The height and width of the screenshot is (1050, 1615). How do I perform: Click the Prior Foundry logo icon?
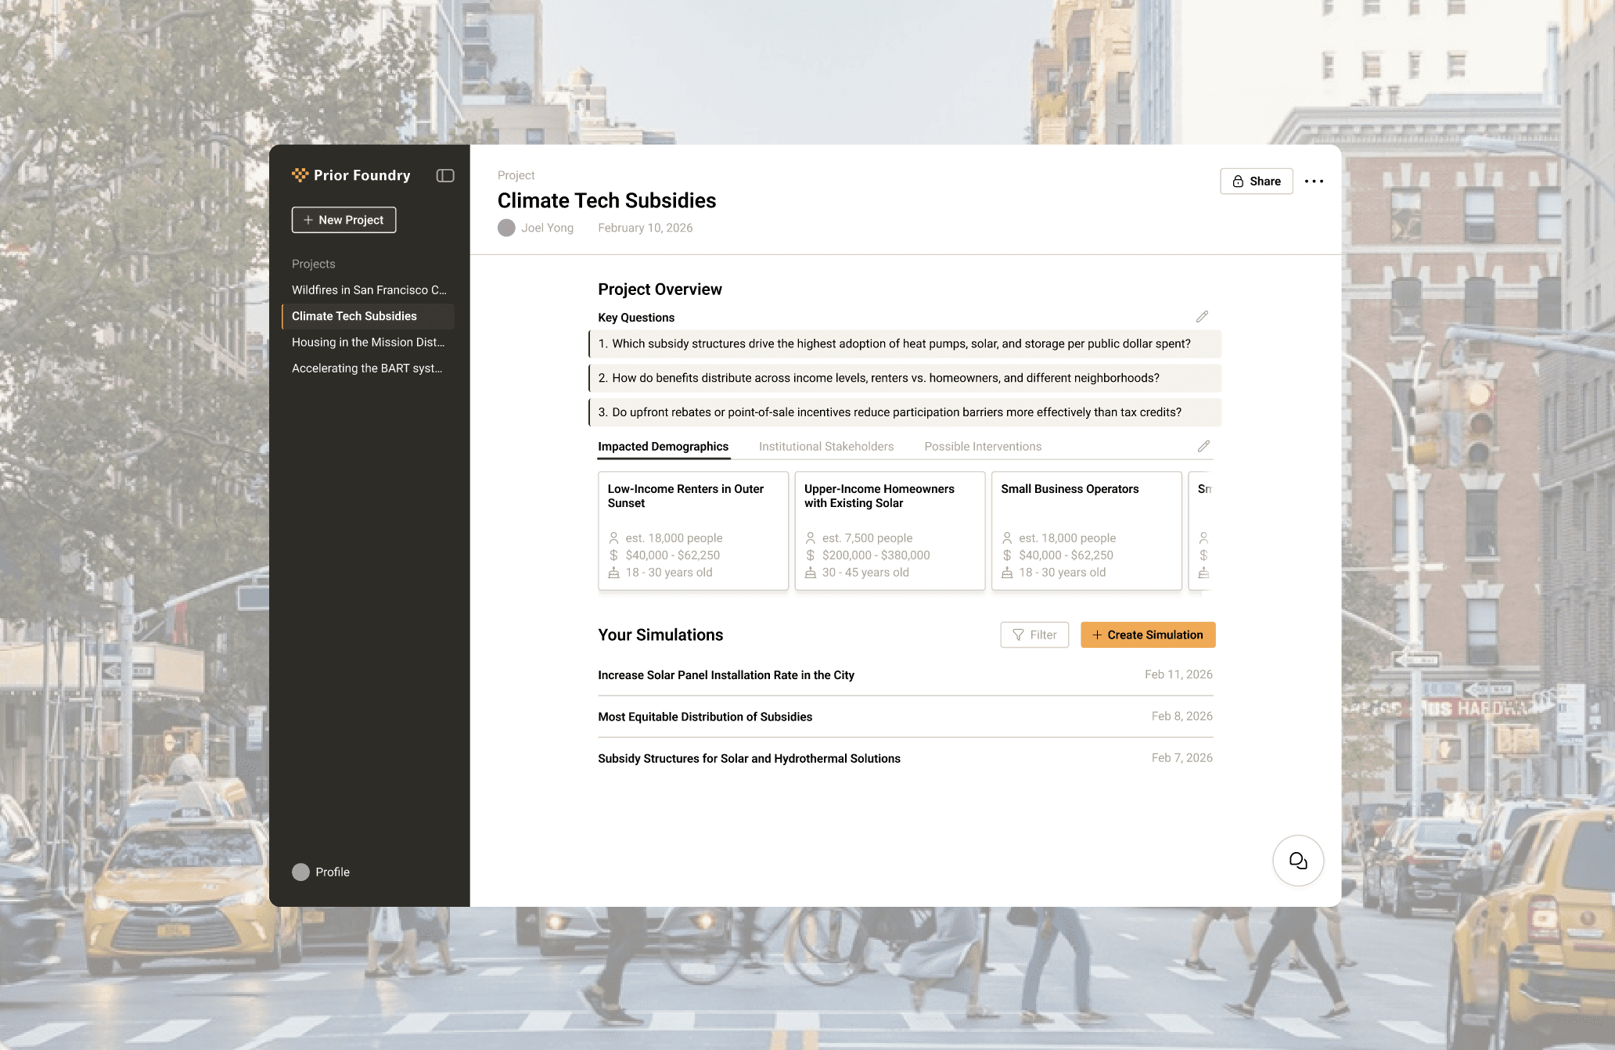click(300, 175)
